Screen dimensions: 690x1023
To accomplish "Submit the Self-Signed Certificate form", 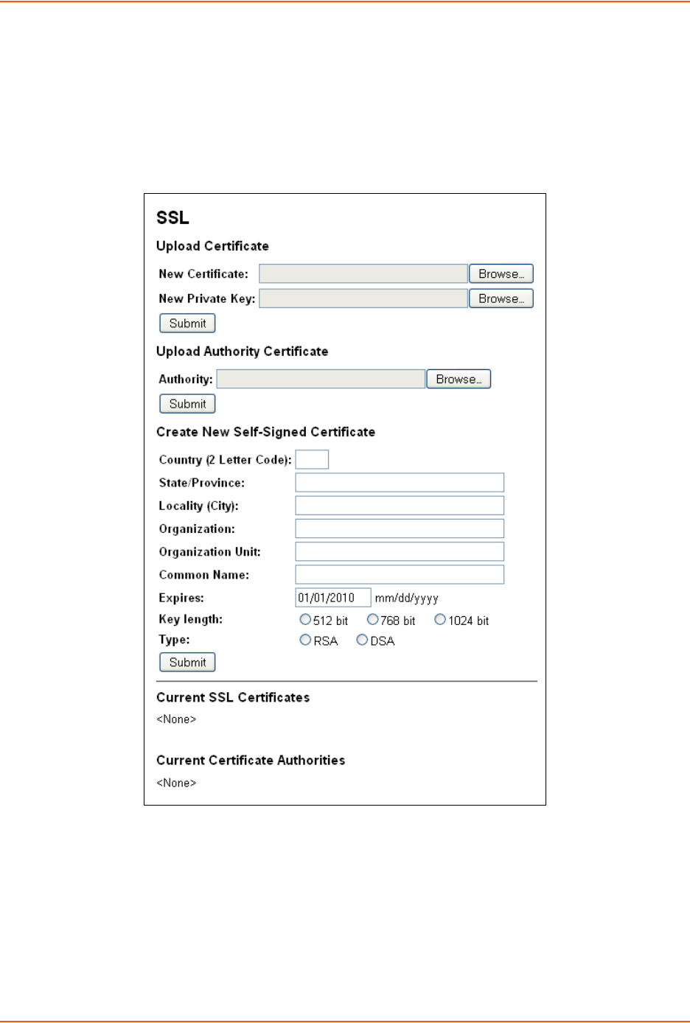I will (x=187, y=662).
